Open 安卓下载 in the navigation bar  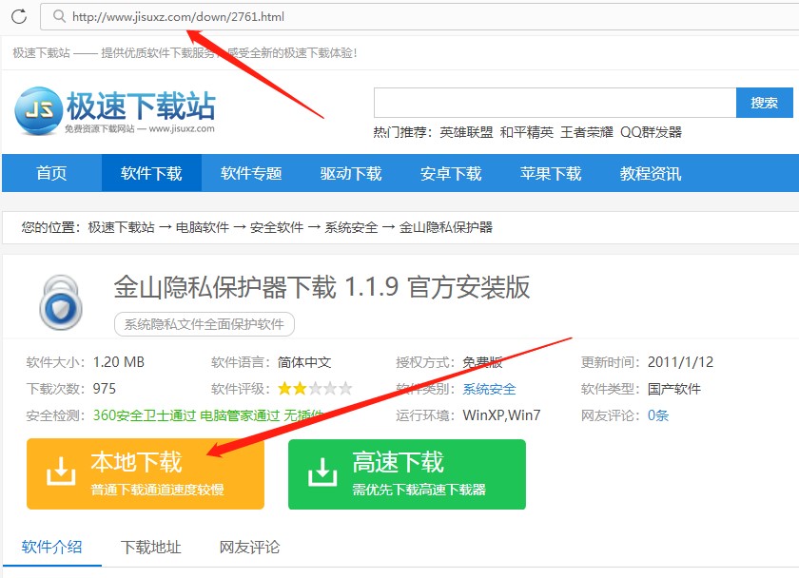pyautogui.click(x=451, y=173)
